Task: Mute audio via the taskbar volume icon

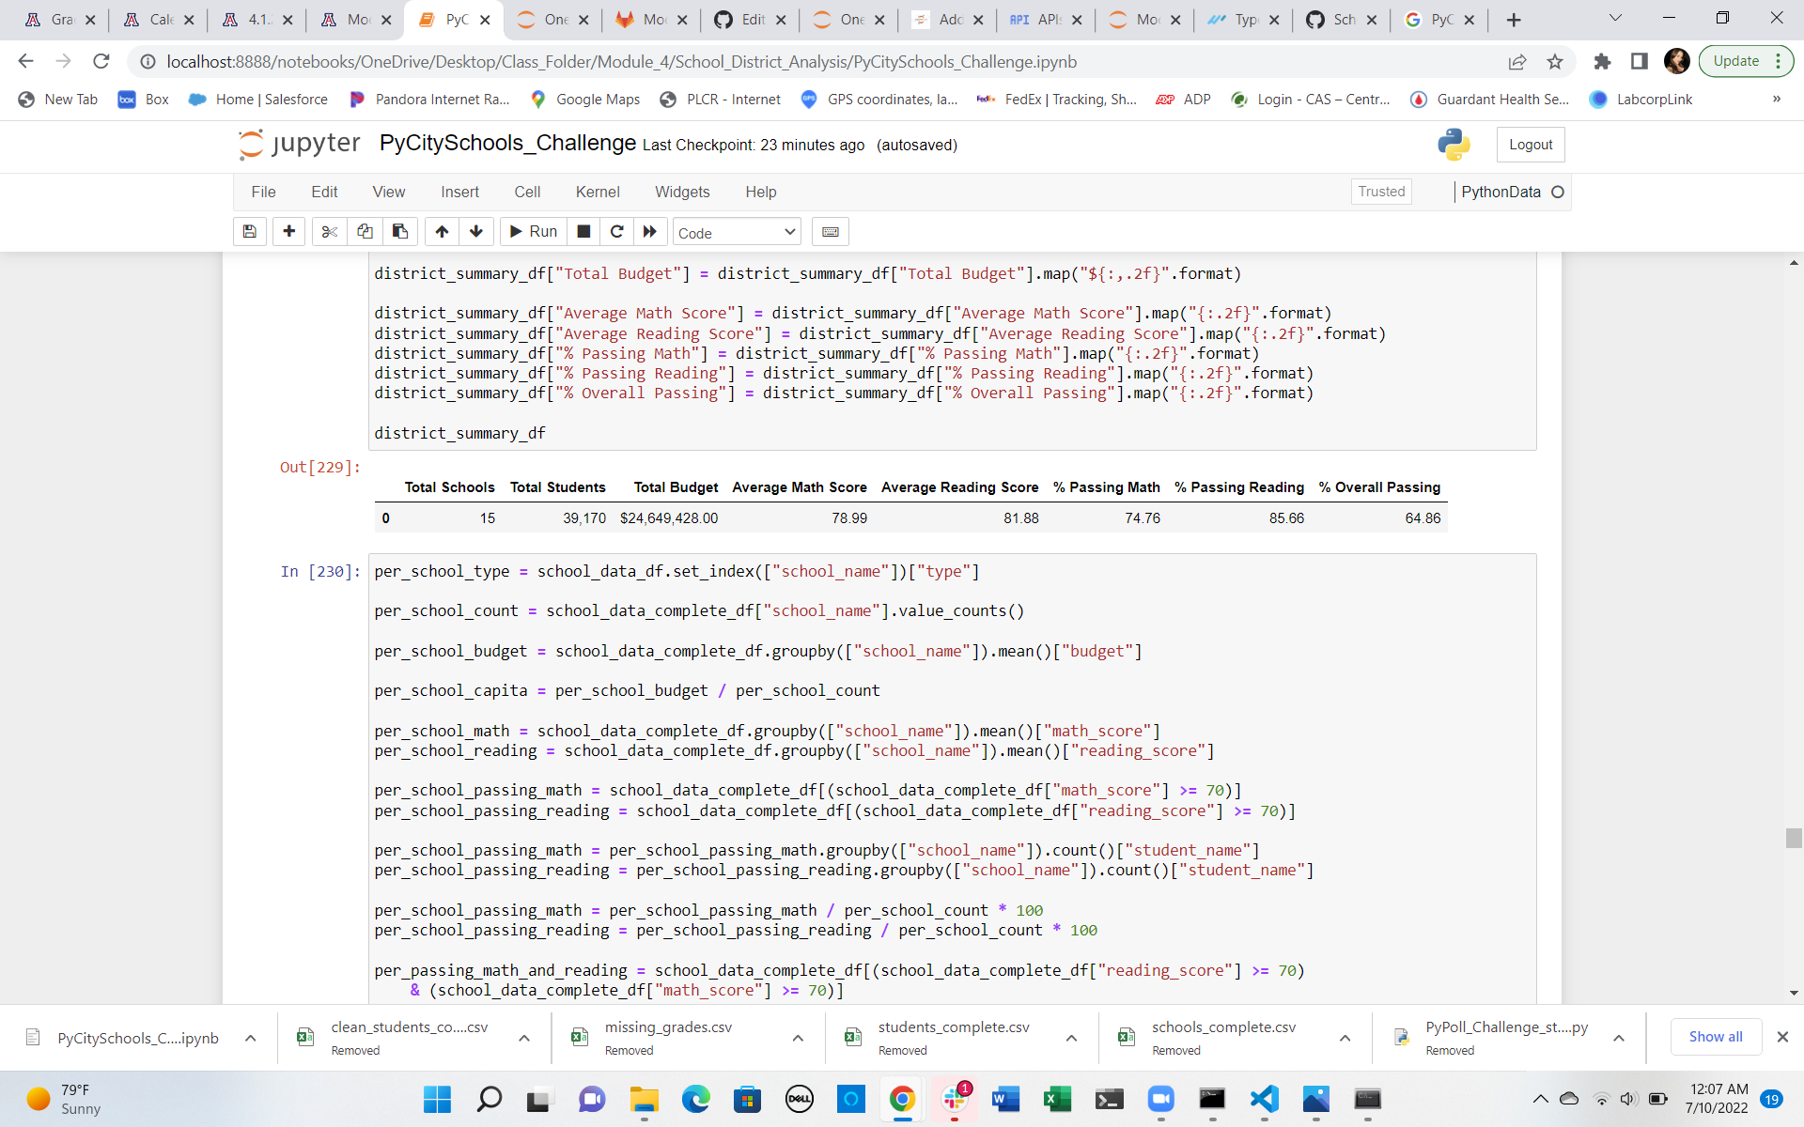Action: [x=1629, y=1100]
